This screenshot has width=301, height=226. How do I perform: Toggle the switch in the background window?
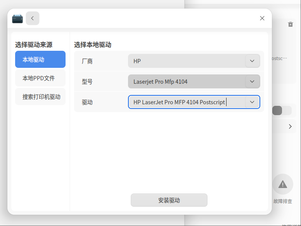coord(282,110)
